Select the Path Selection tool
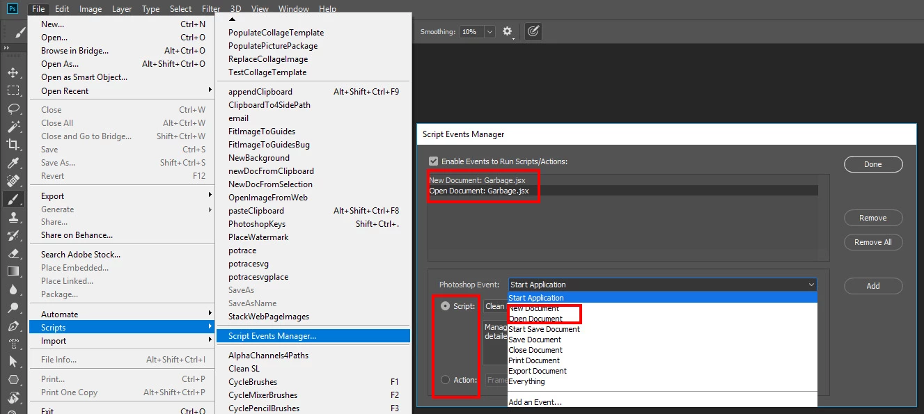Viewport: 924px width, 414px height. click(x=13, y=362)
